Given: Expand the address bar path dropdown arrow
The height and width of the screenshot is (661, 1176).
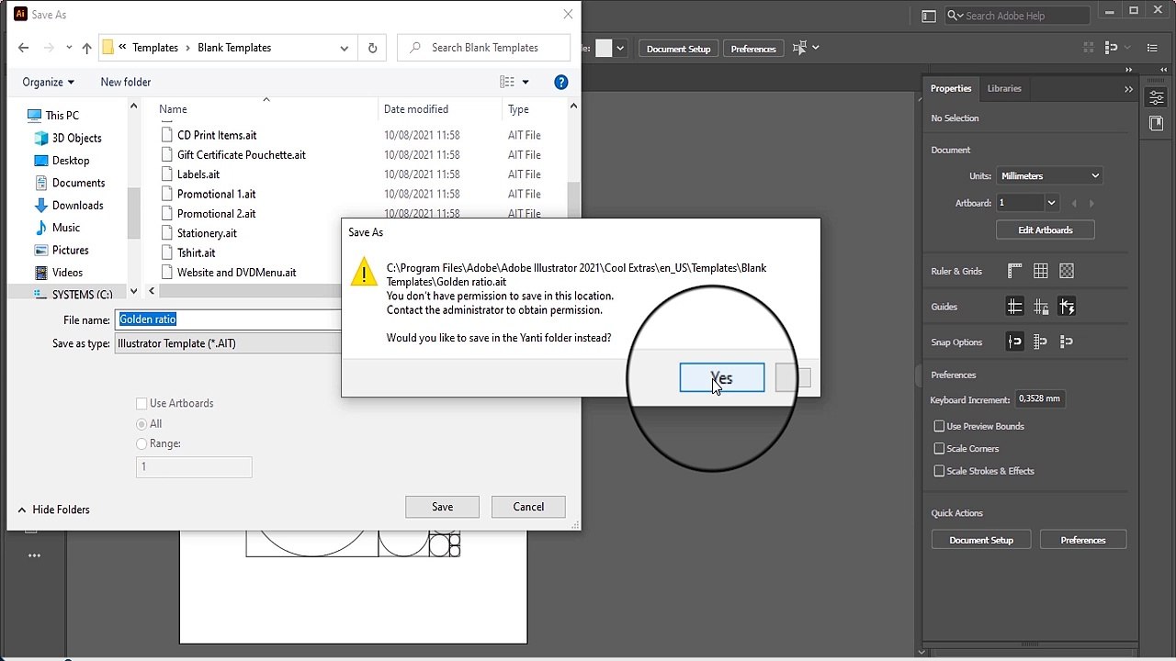Looking at the screenshot, I should pyautogui.click(x=345, y=48).
